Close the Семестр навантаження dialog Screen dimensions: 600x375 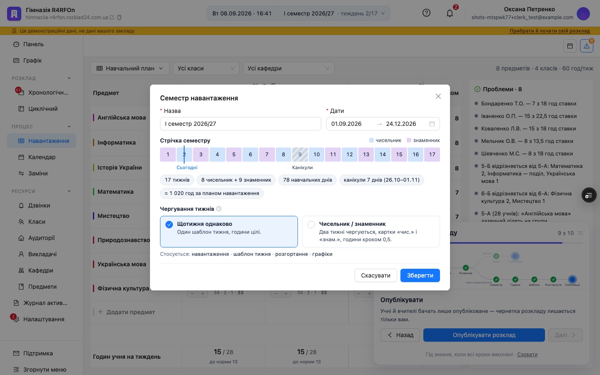click(x=438, y=96)
